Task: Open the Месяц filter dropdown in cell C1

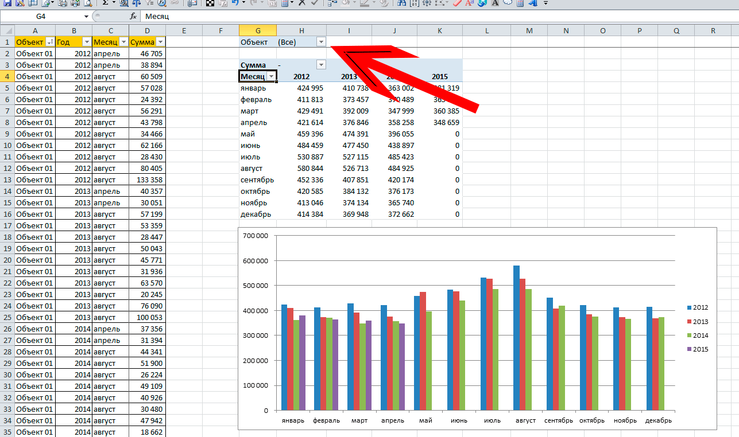Action: tap(123, 42)
